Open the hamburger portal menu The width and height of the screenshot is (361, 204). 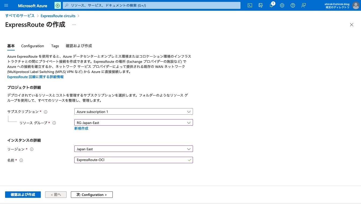6,5
